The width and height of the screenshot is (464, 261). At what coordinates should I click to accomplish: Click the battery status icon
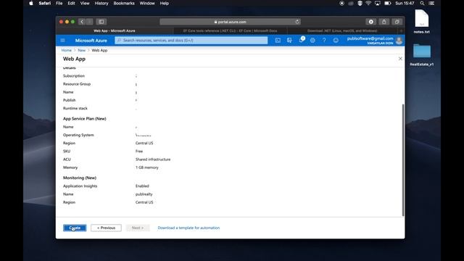(387, 3)
